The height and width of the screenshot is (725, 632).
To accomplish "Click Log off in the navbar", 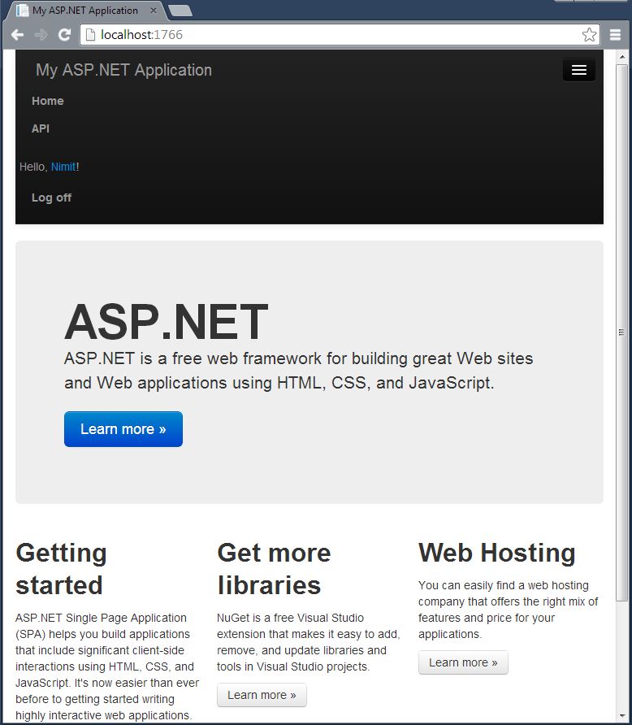I will point(51,198).
